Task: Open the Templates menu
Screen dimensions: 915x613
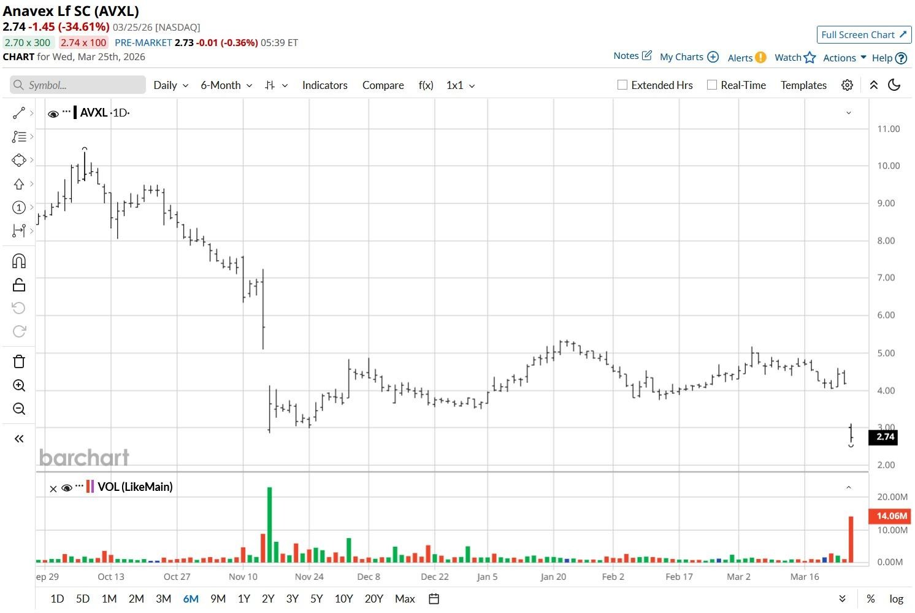Action: coord(803,85)
